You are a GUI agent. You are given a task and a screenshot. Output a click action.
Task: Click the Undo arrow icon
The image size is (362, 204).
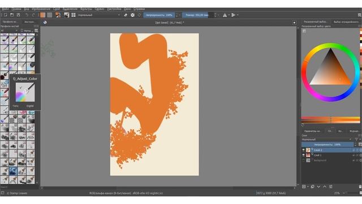click(27, 15)
